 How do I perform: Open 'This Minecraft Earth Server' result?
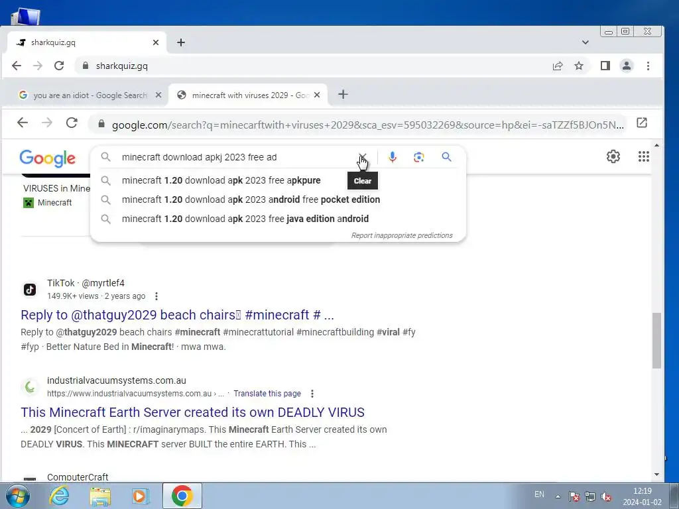[193, 412]
